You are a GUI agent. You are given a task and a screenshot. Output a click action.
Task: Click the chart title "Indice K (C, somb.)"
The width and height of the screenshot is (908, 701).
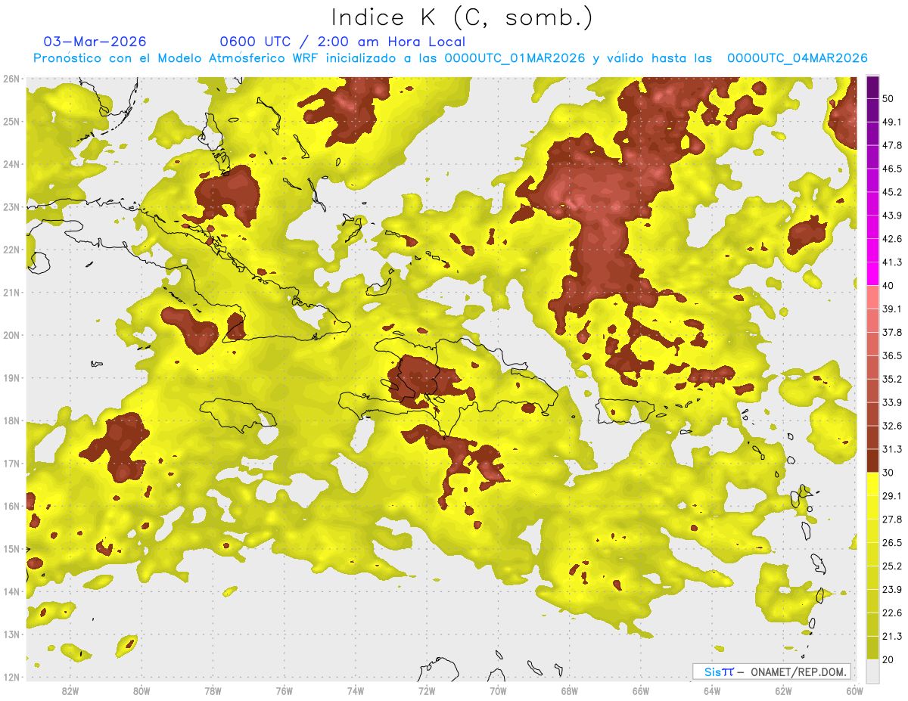tap(462, 17)
